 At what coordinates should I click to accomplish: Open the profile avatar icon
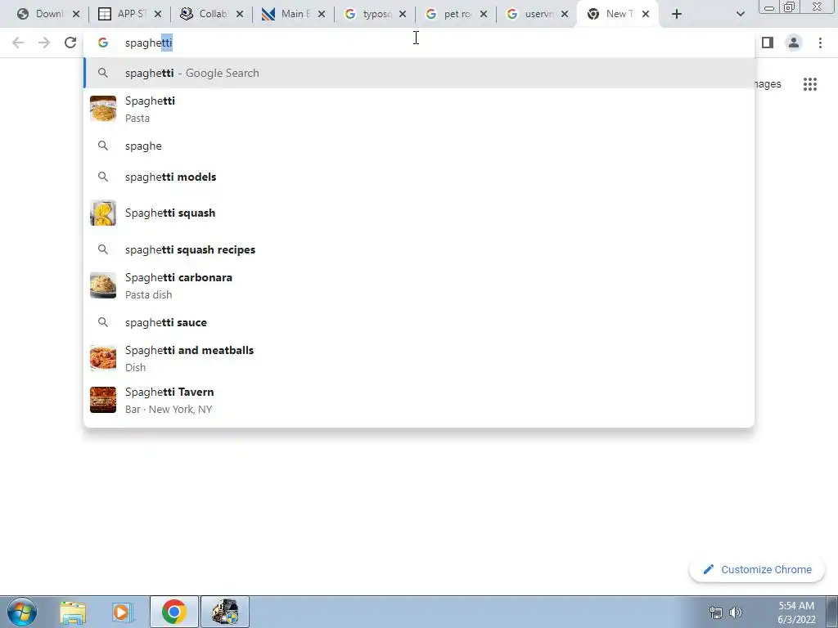(794, 43)
